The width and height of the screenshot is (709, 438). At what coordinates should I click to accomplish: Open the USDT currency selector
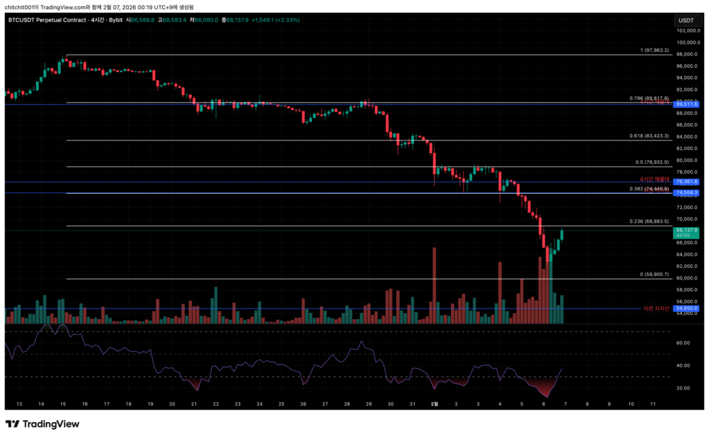pyautogui.click(x=685, y=20)
